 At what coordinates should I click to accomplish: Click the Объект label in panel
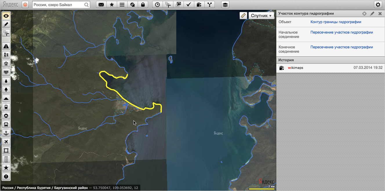tap(285, 22)
